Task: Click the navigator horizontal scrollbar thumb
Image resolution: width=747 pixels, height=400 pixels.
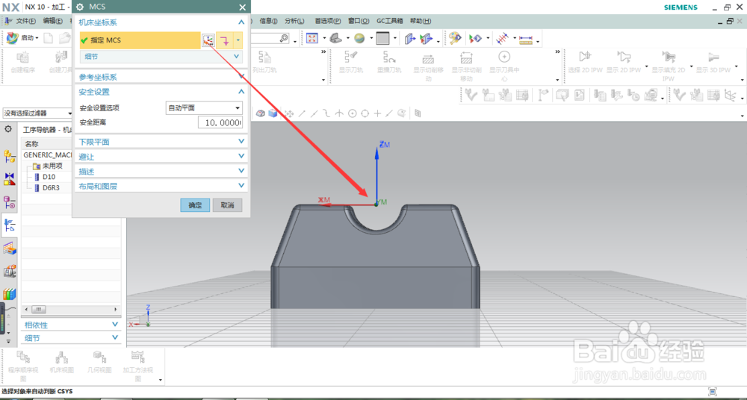Action: [x=37, y=310]
